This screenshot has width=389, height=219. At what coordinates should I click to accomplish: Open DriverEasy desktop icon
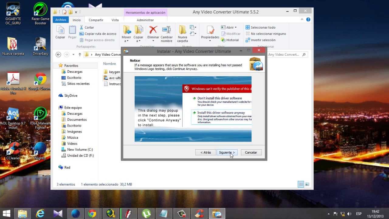click(40, 46)
